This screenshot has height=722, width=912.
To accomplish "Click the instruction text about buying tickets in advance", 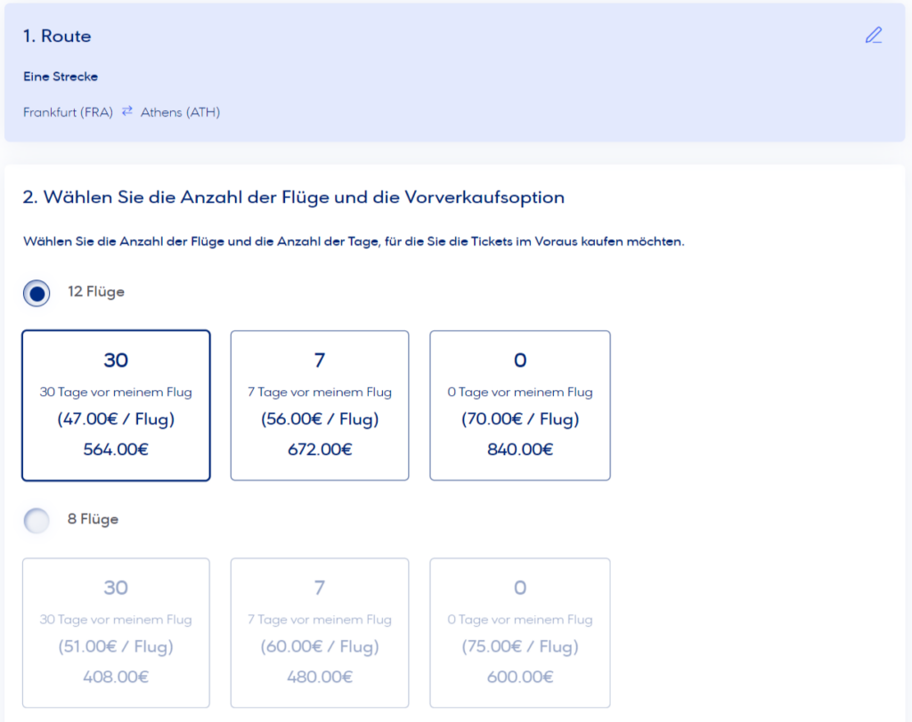I will 354,242.
